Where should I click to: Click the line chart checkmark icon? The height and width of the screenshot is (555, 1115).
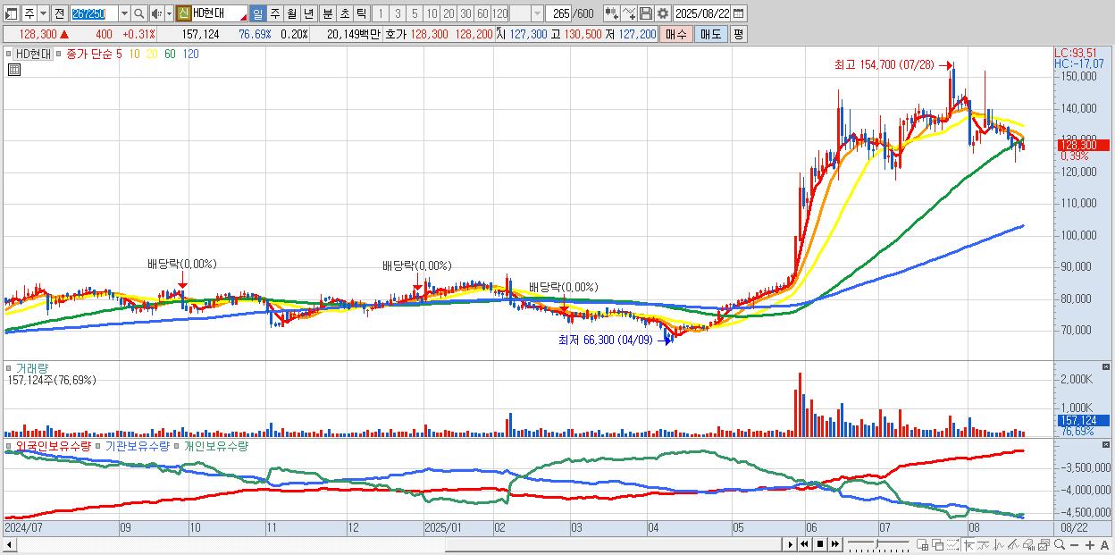(x=629, y=13)
